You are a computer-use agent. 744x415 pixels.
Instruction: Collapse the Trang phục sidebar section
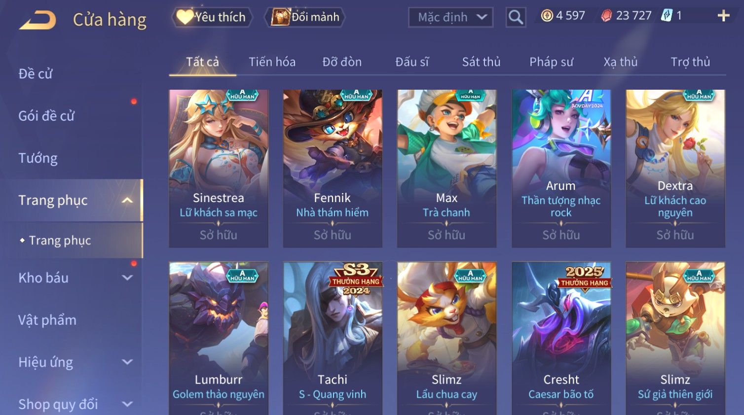coord(127,200)
